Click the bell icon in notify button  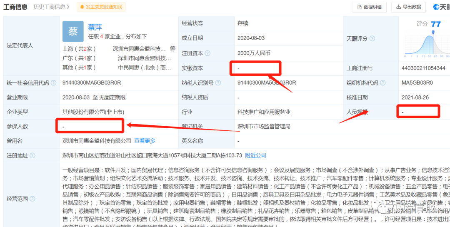(x=82, y=7)
